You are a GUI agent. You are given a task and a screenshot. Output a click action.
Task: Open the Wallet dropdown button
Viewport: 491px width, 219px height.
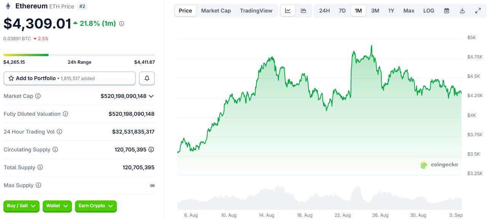pyautogui.click(x=57, y=206)
